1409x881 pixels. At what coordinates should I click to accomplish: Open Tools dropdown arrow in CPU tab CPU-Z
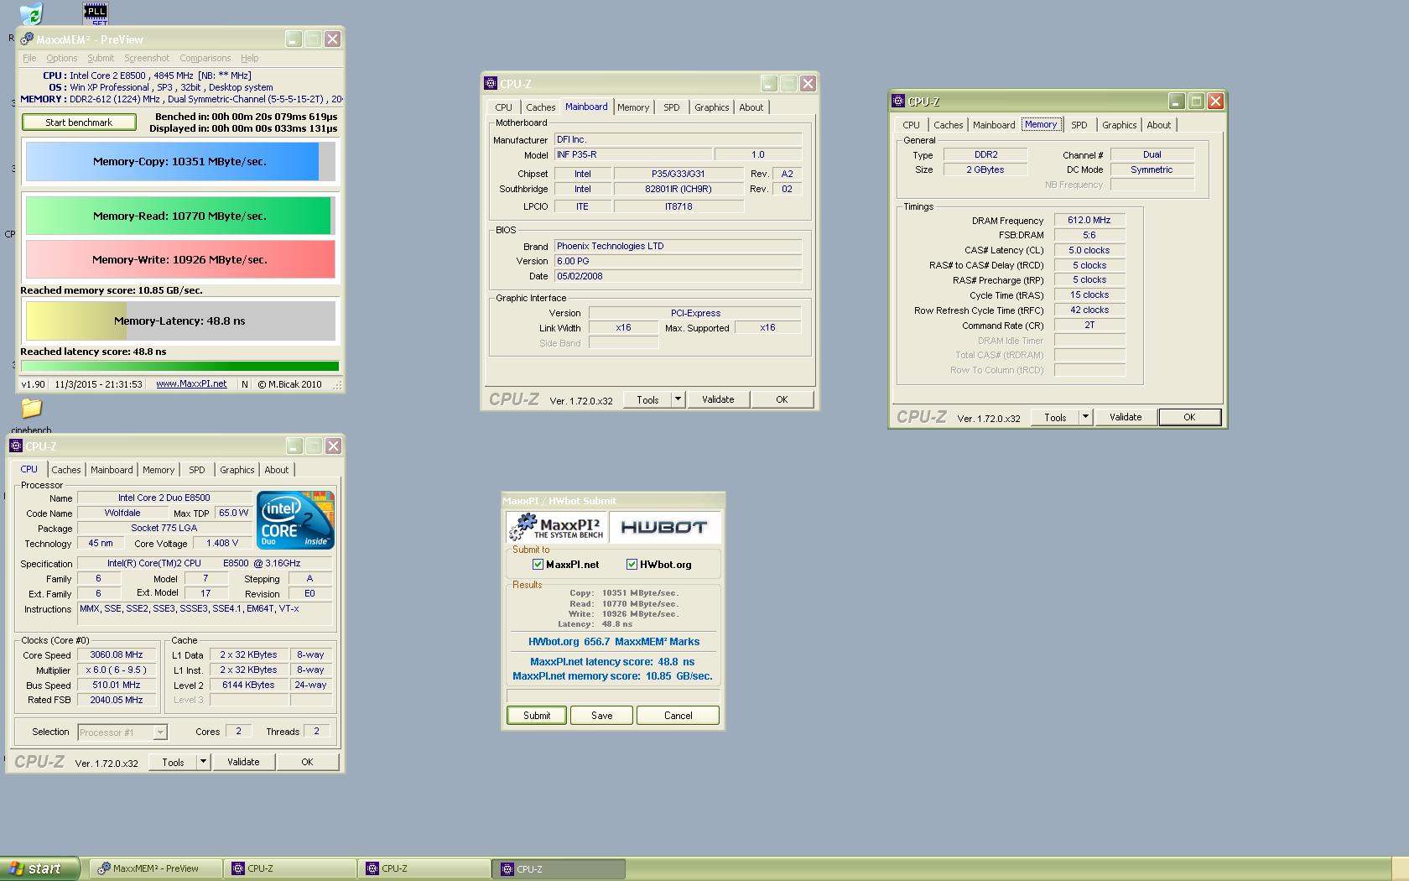coord(203,762)
